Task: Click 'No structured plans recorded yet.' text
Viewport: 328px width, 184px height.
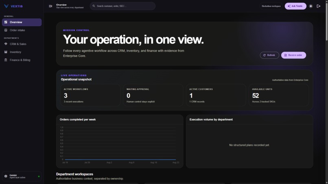Action: 249,145
